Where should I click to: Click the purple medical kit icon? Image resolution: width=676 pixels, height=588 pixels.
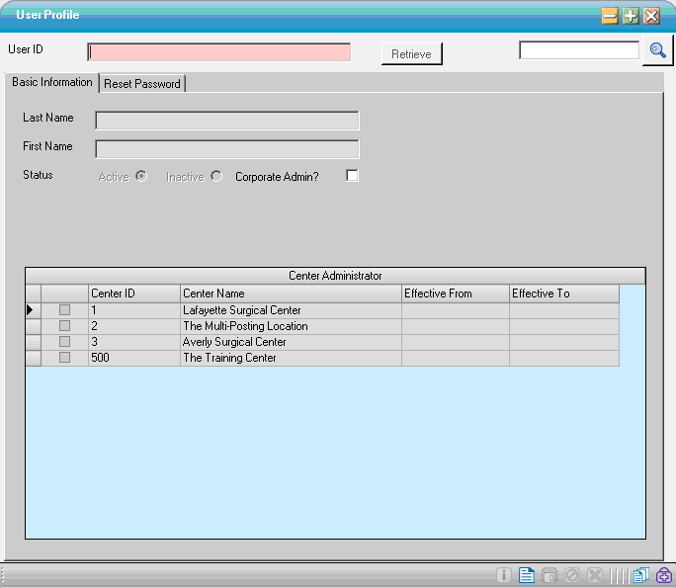coord(664,575)
